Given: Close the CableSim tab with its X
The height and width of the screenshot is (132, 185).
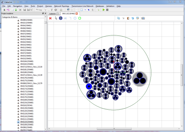Looking at the screenshot, I should point(58,14).
